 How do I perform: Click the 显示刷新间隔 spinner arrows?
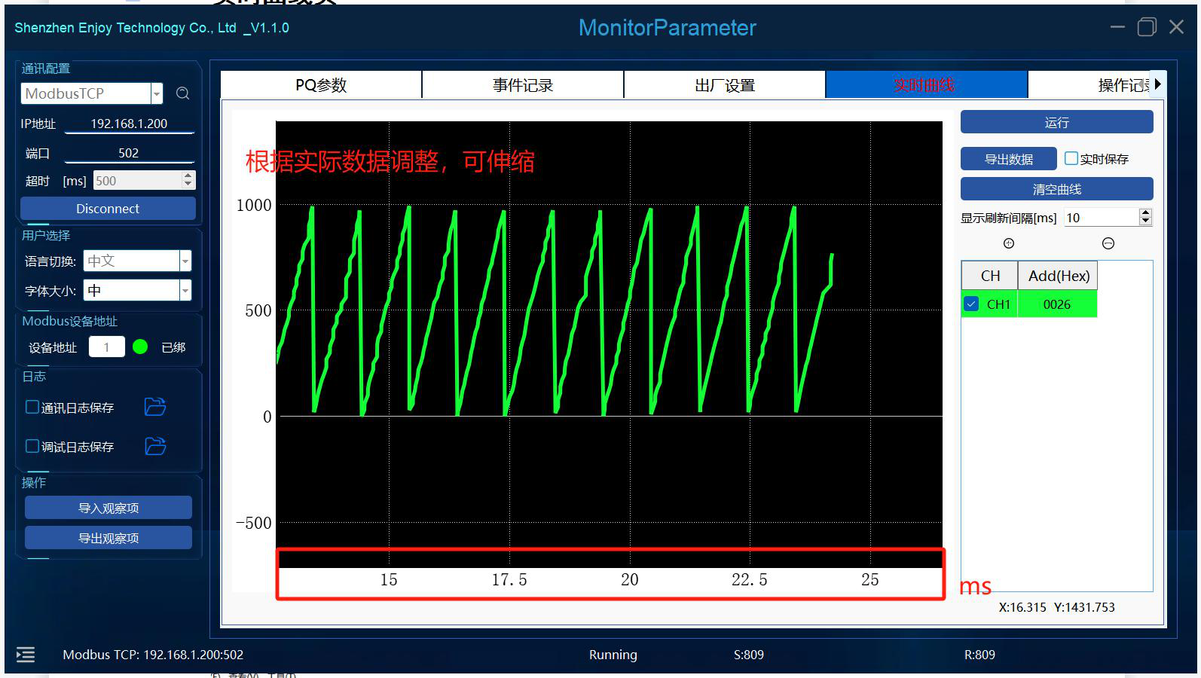pyautogui.click(x=1145, y=217)
